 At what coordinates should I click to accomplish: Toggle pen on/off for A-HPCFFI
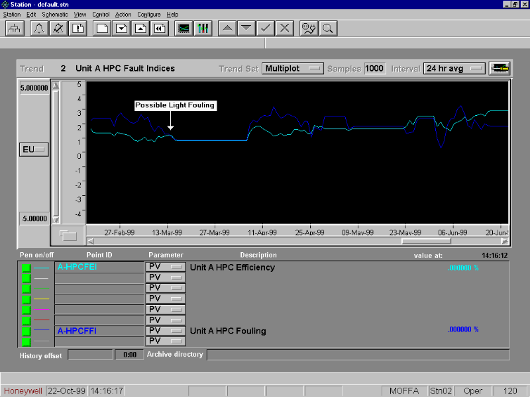coord(26,331)
